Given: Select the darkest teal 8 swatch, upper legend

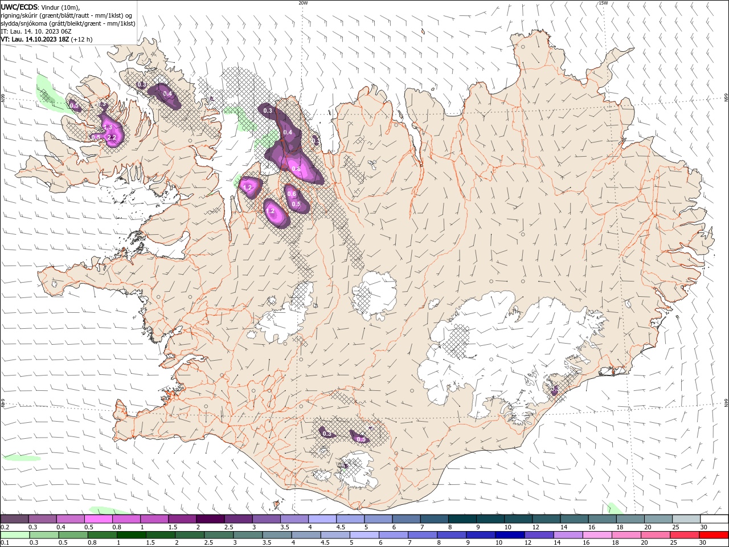Looking at the screenshot, I should [462, 519].
